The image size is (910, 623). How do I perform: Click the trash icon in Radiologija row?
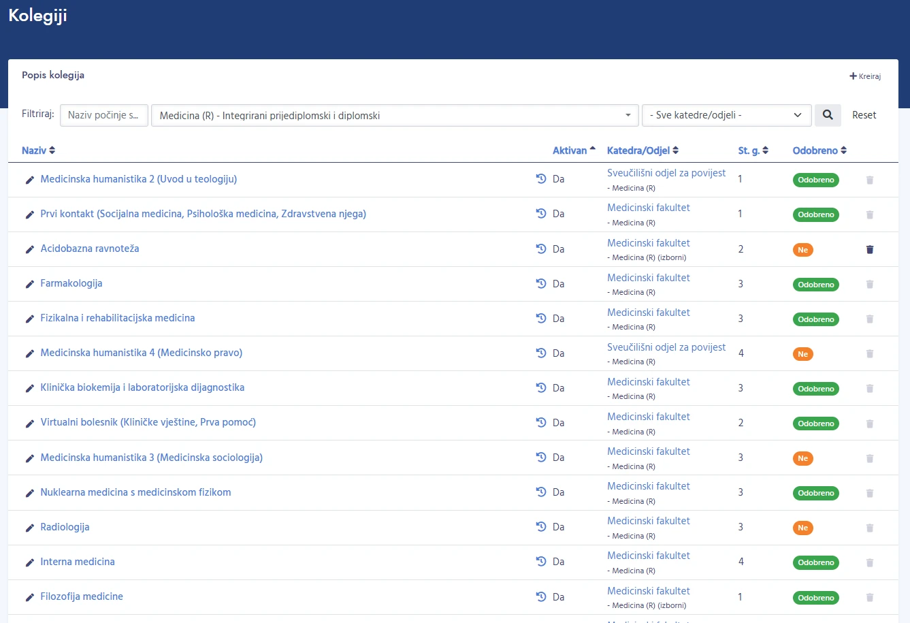pyautogui.click(x=869, y=528)
